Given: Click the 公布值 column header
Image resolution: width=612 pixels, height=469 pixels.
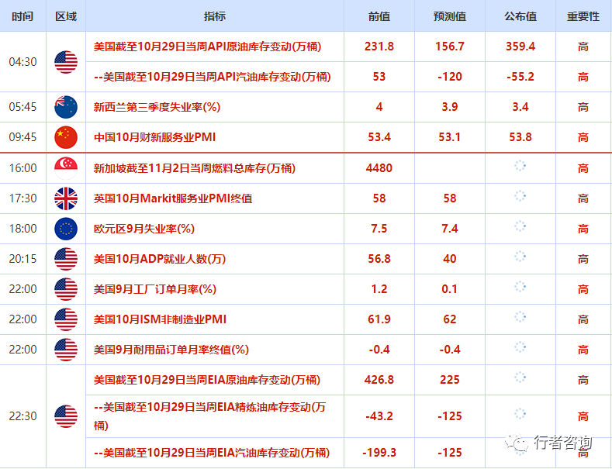Looking at the screenshot, I should coord(520,16).
